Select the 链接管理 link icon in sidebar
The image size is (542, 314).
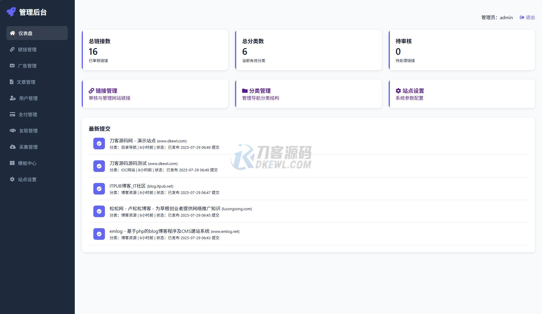point(12,49)
